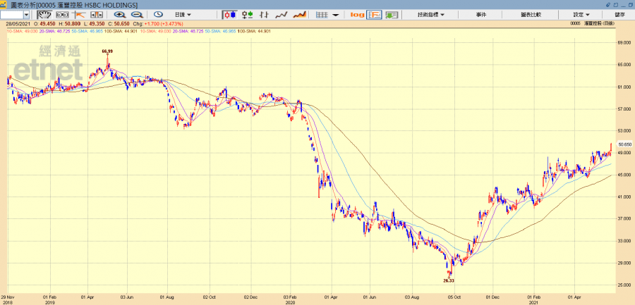Click the zoom in magnifier
This screenshot has height=305, width=635.
[119, 14]
